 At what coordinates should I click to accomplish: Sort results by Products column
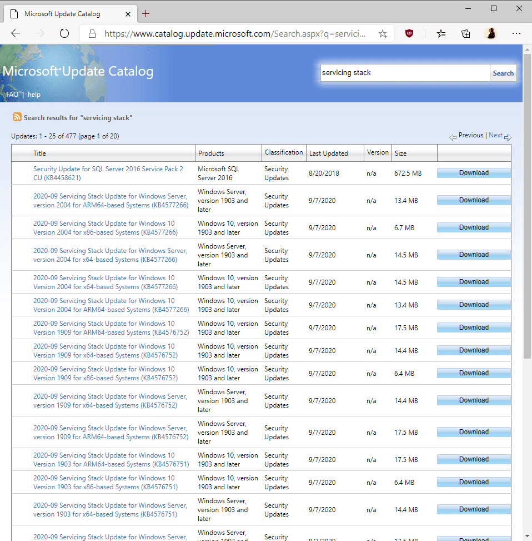click(x=211, y=153)
